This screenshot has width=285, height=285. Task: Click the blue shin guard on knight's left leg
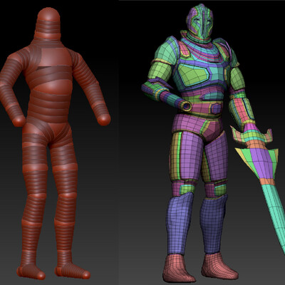[x=212, y=223]
